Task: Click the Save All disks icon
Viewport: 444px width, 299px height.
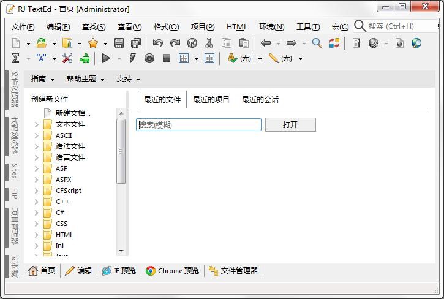Action: (x=136, y=43)
